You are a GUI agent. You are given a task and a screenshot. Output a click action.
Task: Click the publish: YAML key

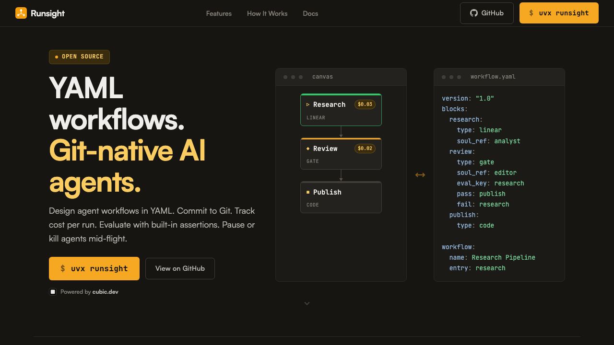pos(464,215)
